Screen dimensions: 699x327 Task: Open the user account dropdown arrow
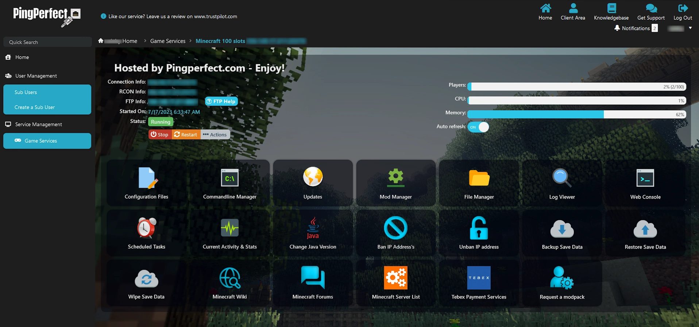point(690,28)
